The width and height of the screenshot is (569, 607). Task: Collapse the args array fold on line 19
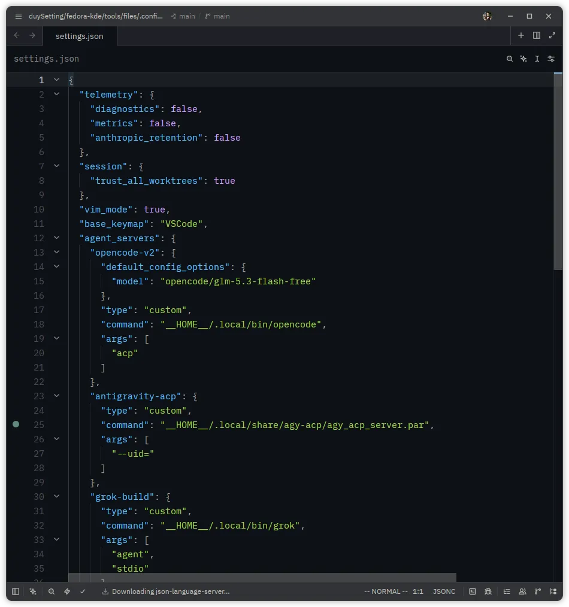coord(56,338)
